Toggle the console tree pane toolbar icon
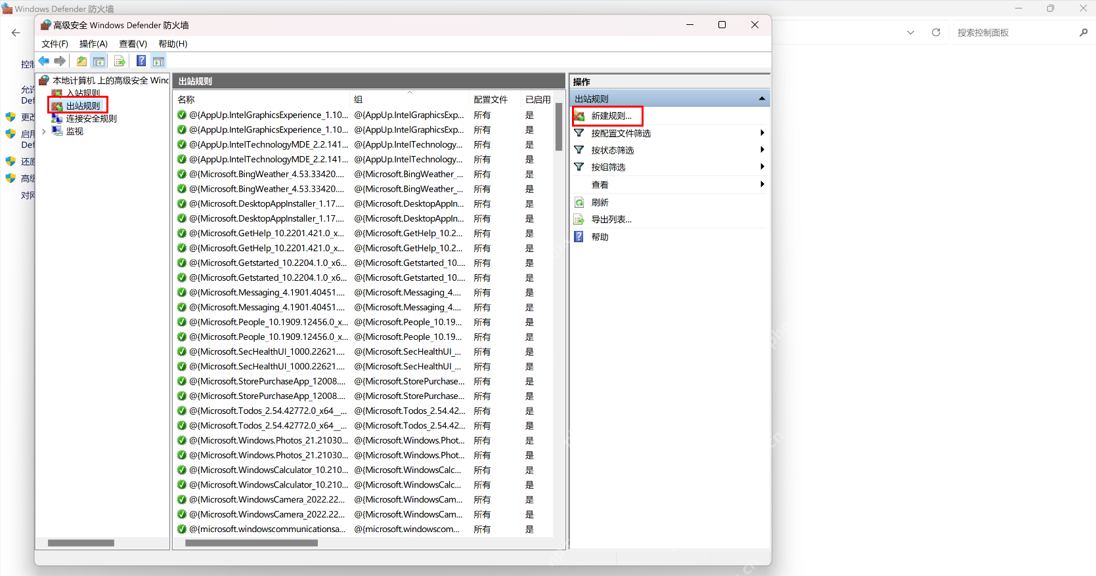Image resolution: width=1096 pixels, height=576 pixels. point(99,61)
